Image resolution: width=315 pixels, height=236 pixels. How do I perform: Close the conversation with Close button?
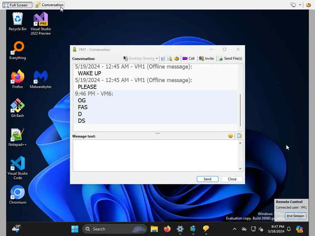pyautogui.click(x=232, y=179)
